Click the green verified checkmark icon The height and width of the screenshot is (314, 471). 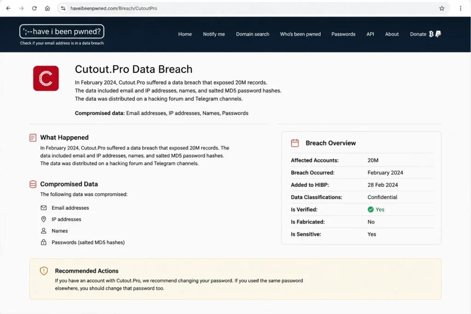point(371,210)
